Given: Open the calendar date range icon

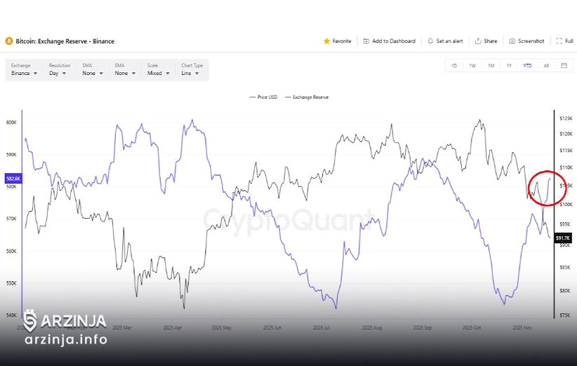Looking at the screenshot, I should (564, 65).
